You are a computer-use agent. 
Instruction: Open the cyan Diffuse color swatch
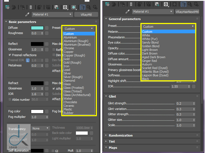37,28
